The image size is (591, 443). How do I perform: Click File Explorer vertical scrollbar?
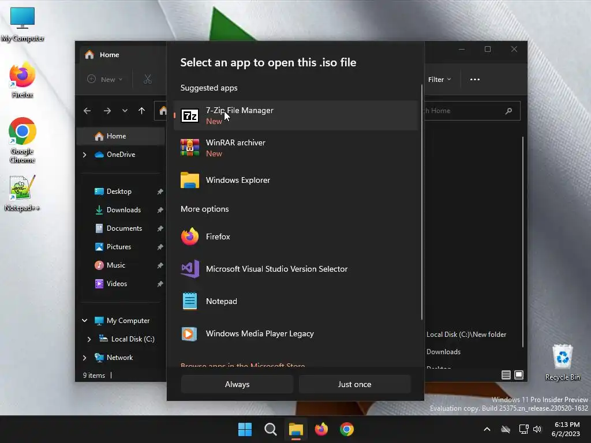(x=523, y=241)
